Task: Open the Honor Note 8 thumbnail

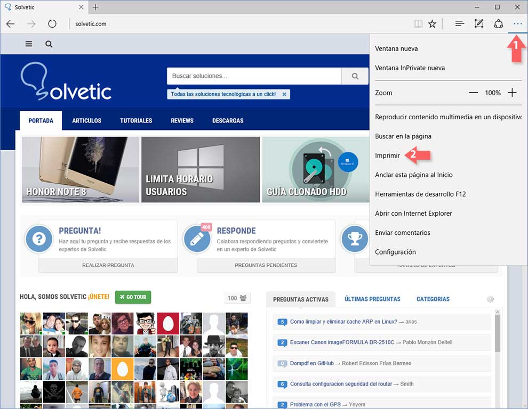Action: pyautogui.click(x=81, y=169)
